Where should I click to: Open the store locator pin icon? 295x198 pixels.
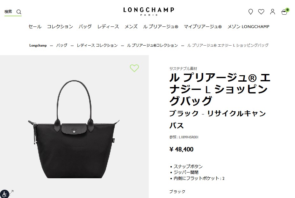pyautogui.click(x=251, y=12)
